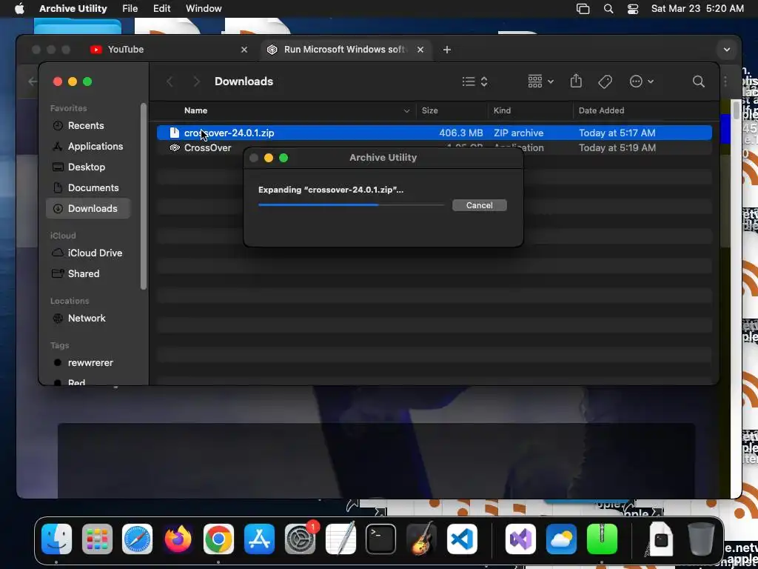Open System Settings in the Dock
Screen dimensions: 758x569
click(300, 539)
